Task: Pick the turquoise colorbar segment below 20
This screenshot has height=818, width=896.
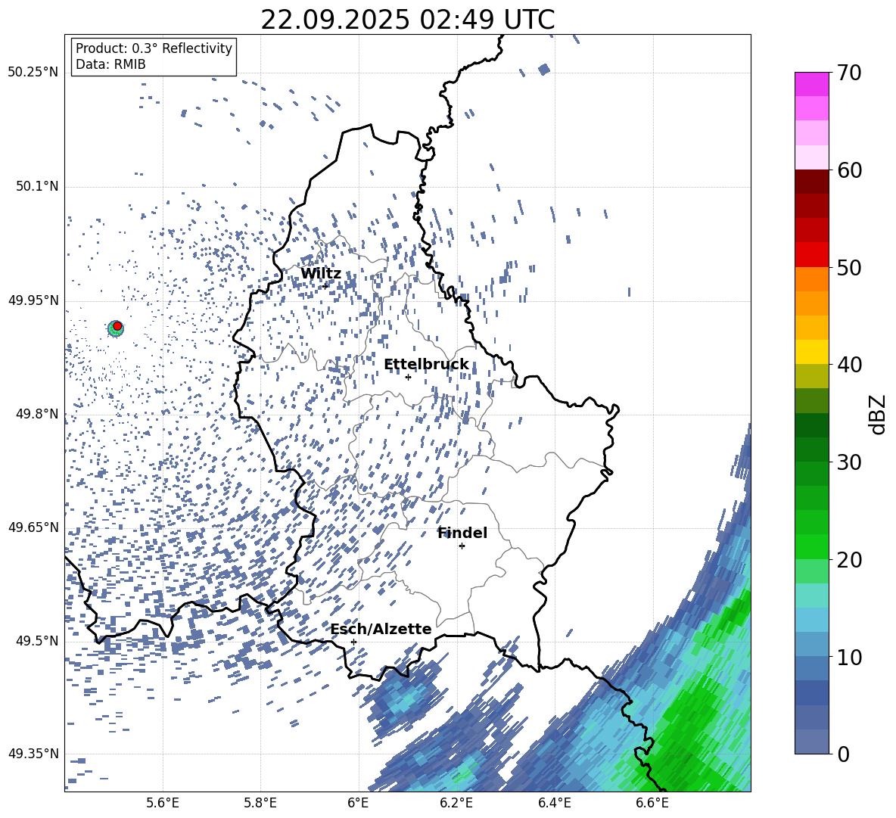Action: click(x=811, y=596)
